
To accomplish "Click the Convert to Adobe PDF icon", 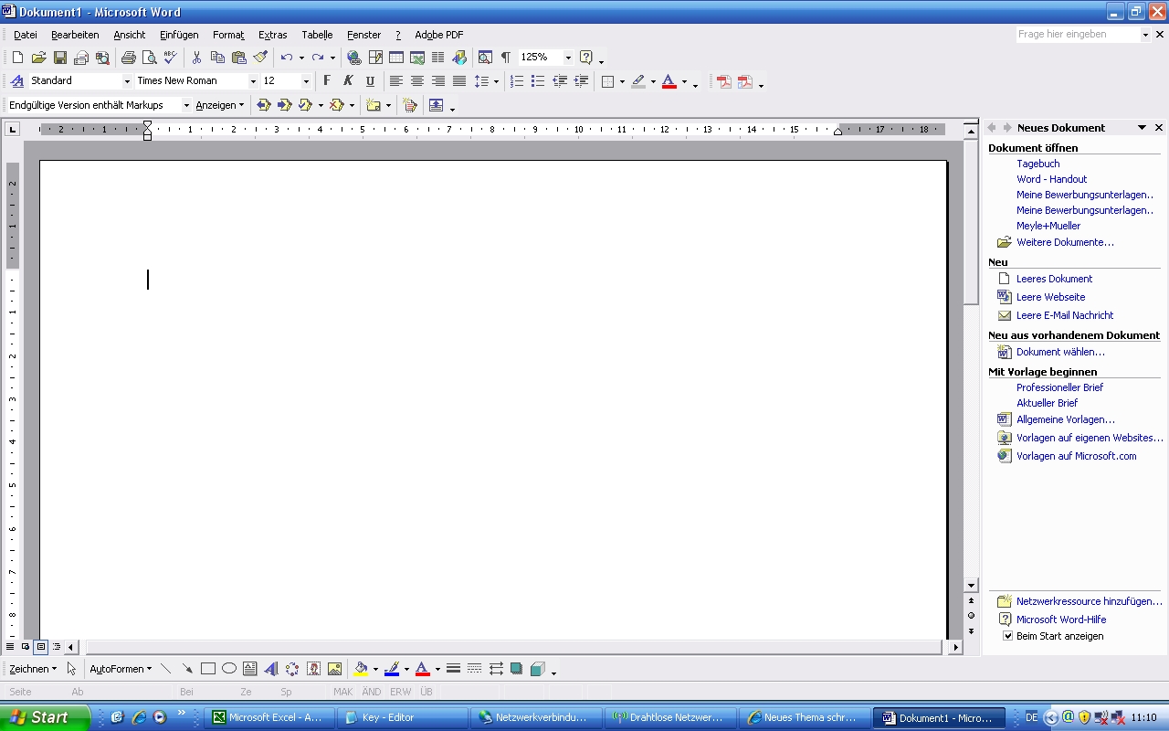I will point(724,81).
